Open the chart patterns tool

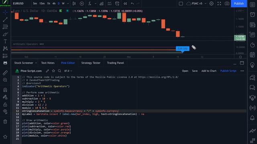[x=5, y=48]
